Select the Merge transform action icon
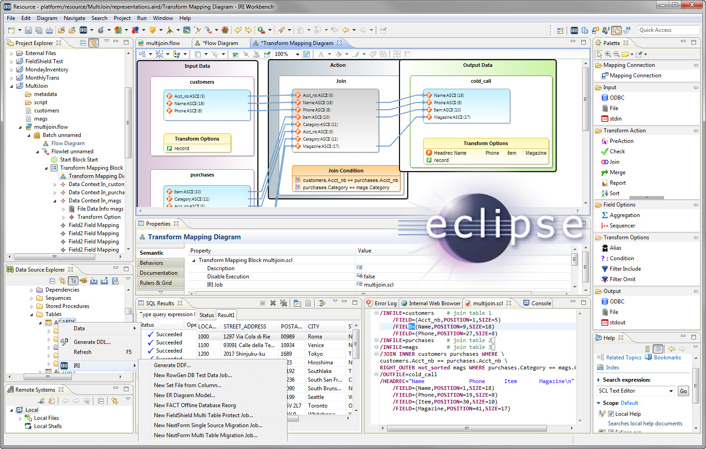The height and width of the screenshot is (449, 706). click(x=605, y=172)
